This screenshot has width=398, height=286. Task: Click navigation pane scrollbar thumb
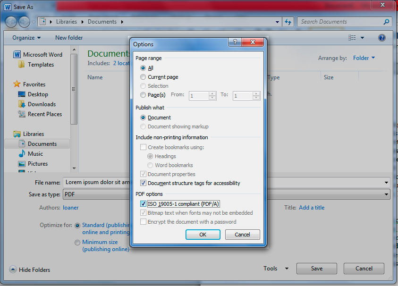74,89
